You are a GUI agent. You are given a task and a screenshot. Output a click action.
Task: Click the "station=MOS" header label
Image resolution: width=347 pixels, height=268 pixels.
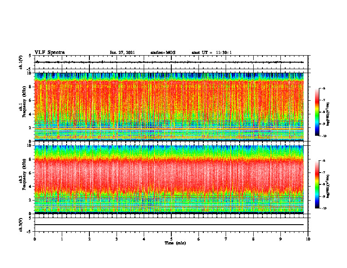coord(163,53)
